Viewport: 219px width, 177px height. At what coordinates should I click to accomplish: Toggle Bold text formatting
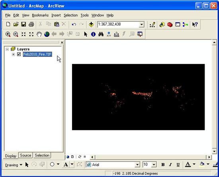(x=163, y=165)
